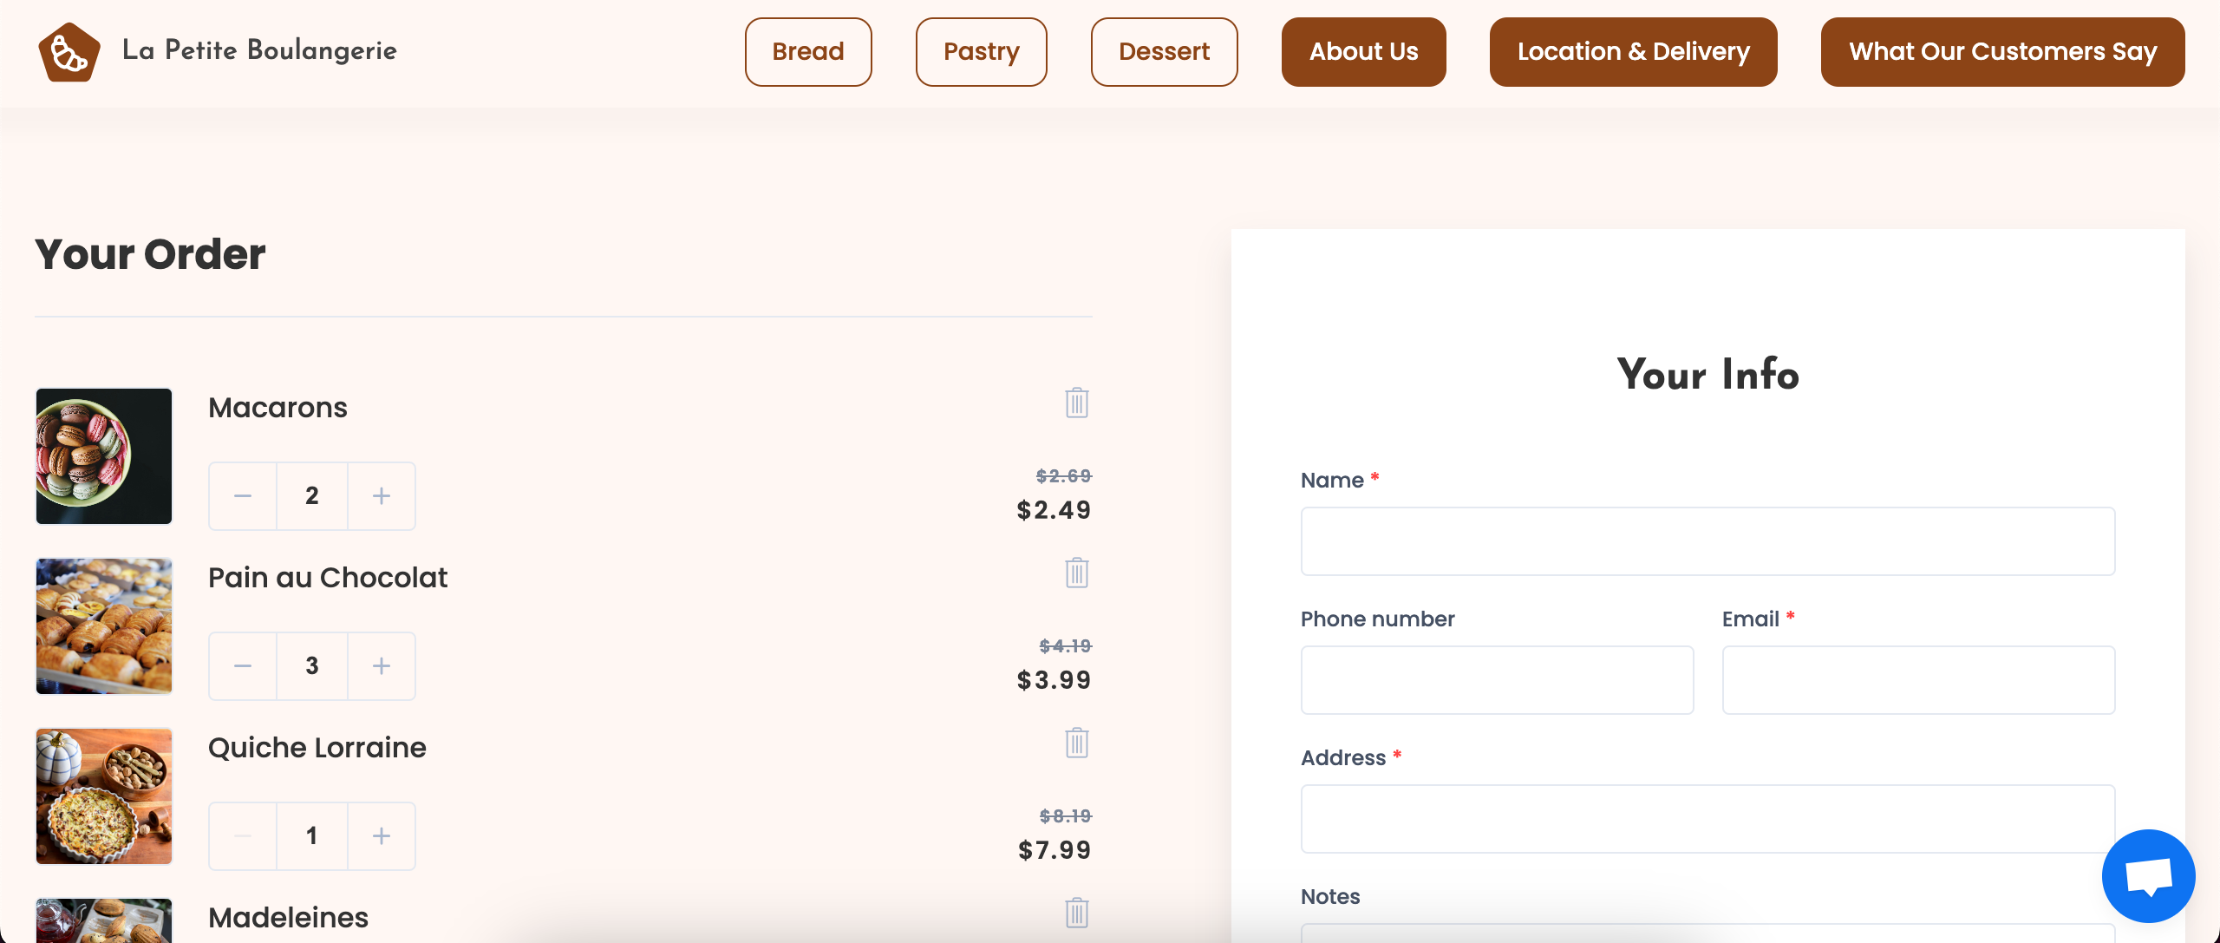Click the delete icon for Madeleines
This screenshot has height=943, width=2220.
[x=1076, y=912]
